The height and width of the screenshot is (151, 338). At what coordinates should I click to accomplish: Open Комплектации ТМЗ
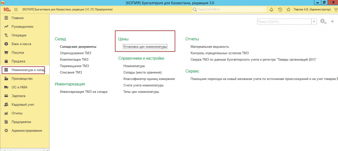coord(74,60)
